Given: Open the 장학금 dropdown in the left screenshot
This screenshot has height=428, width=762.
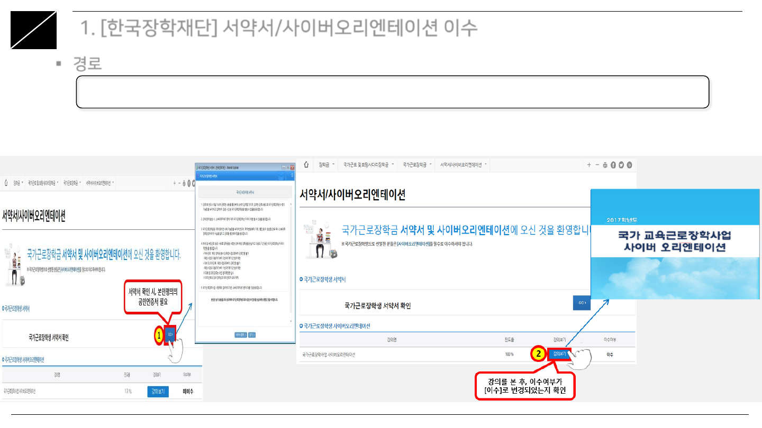Looking at the screenshot, I should tap(18, 183).
